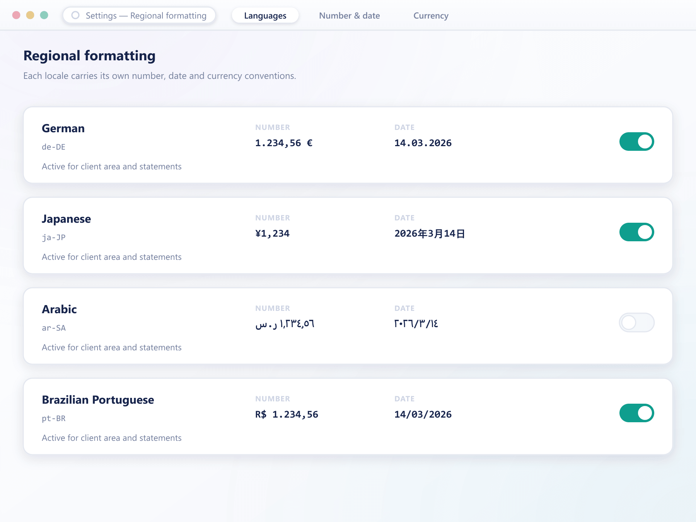
Task: Click the red close window dot
Action: (16, 15)
